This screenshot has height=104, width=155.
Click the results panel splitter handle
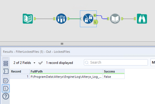point(62,44)
